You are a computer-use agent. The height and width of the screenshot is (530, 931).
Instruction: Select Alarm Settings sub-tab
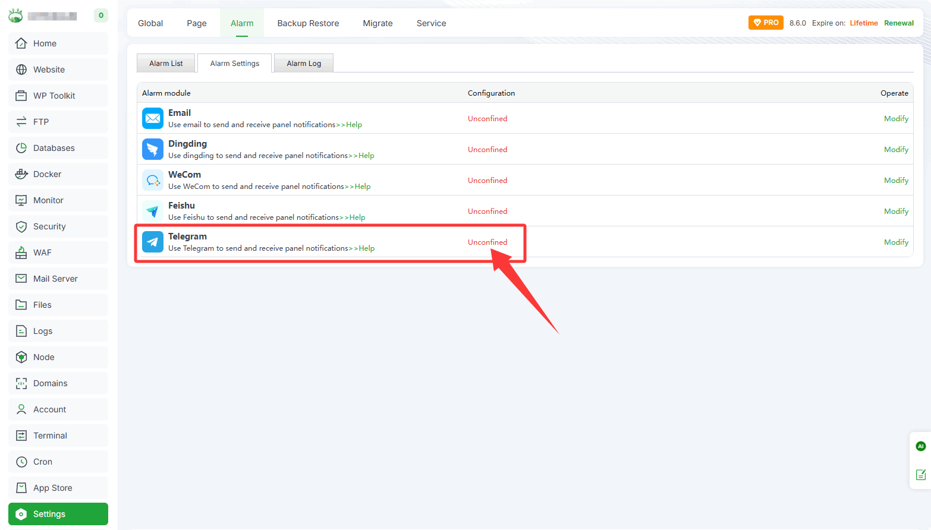click(235, 63)
